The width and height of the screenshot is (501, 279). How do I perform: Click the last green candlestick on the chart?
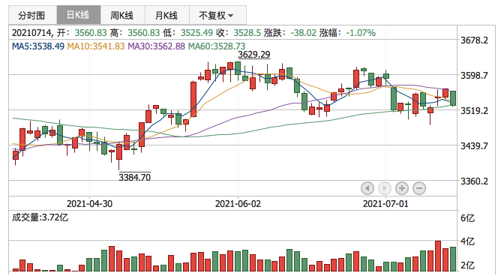pyautogui.click(x=453, y=98)
